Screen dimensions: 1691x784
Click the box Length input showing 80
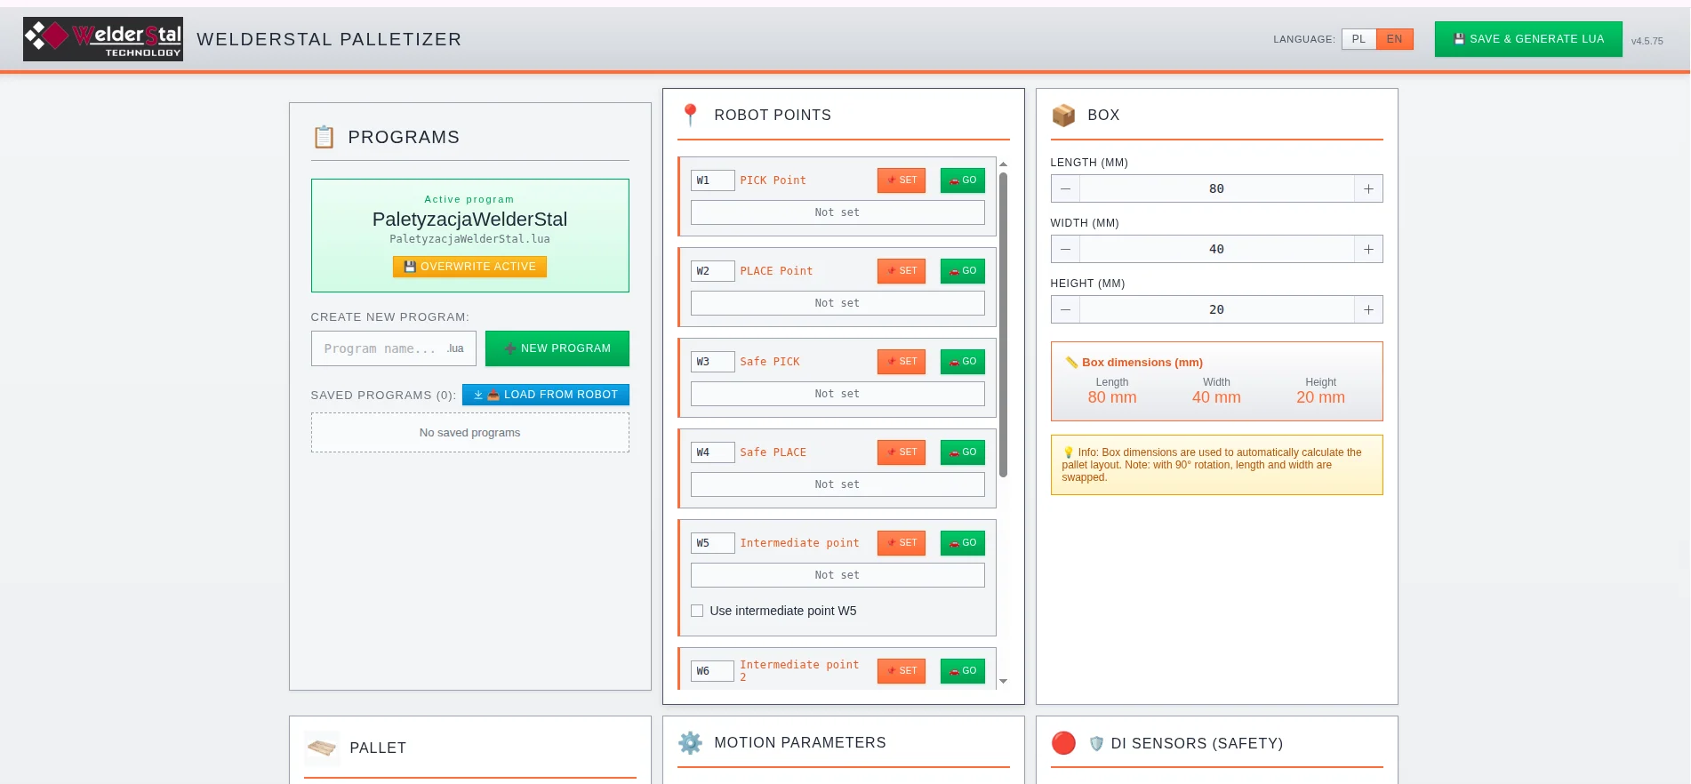[1216, 188]
